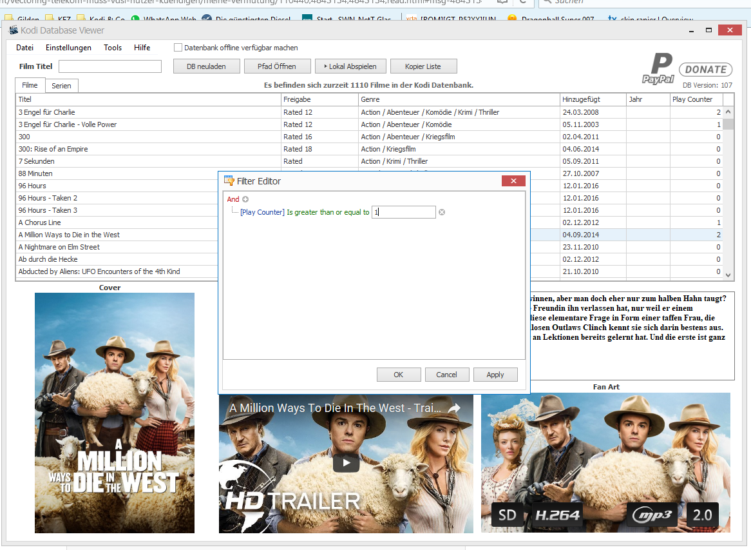Click the Kodi Database Viewer app icon
The width and height of the screenshot is (751, 550).
tap(14, 30)
